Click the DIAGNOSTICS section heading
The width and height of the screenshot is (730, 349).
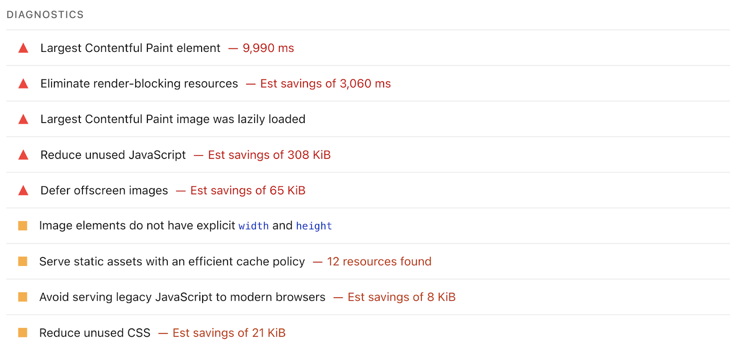pyautogui.click(x=45, y=14)
